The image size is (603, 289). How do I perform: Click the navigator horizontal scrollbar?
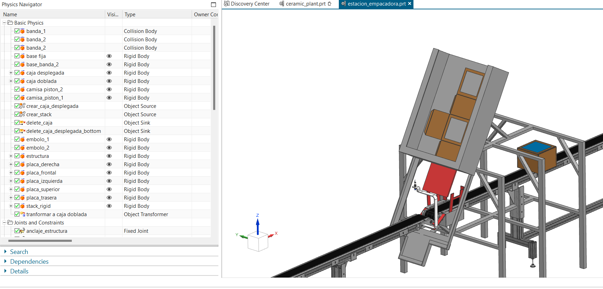click(x=40, y=240)
